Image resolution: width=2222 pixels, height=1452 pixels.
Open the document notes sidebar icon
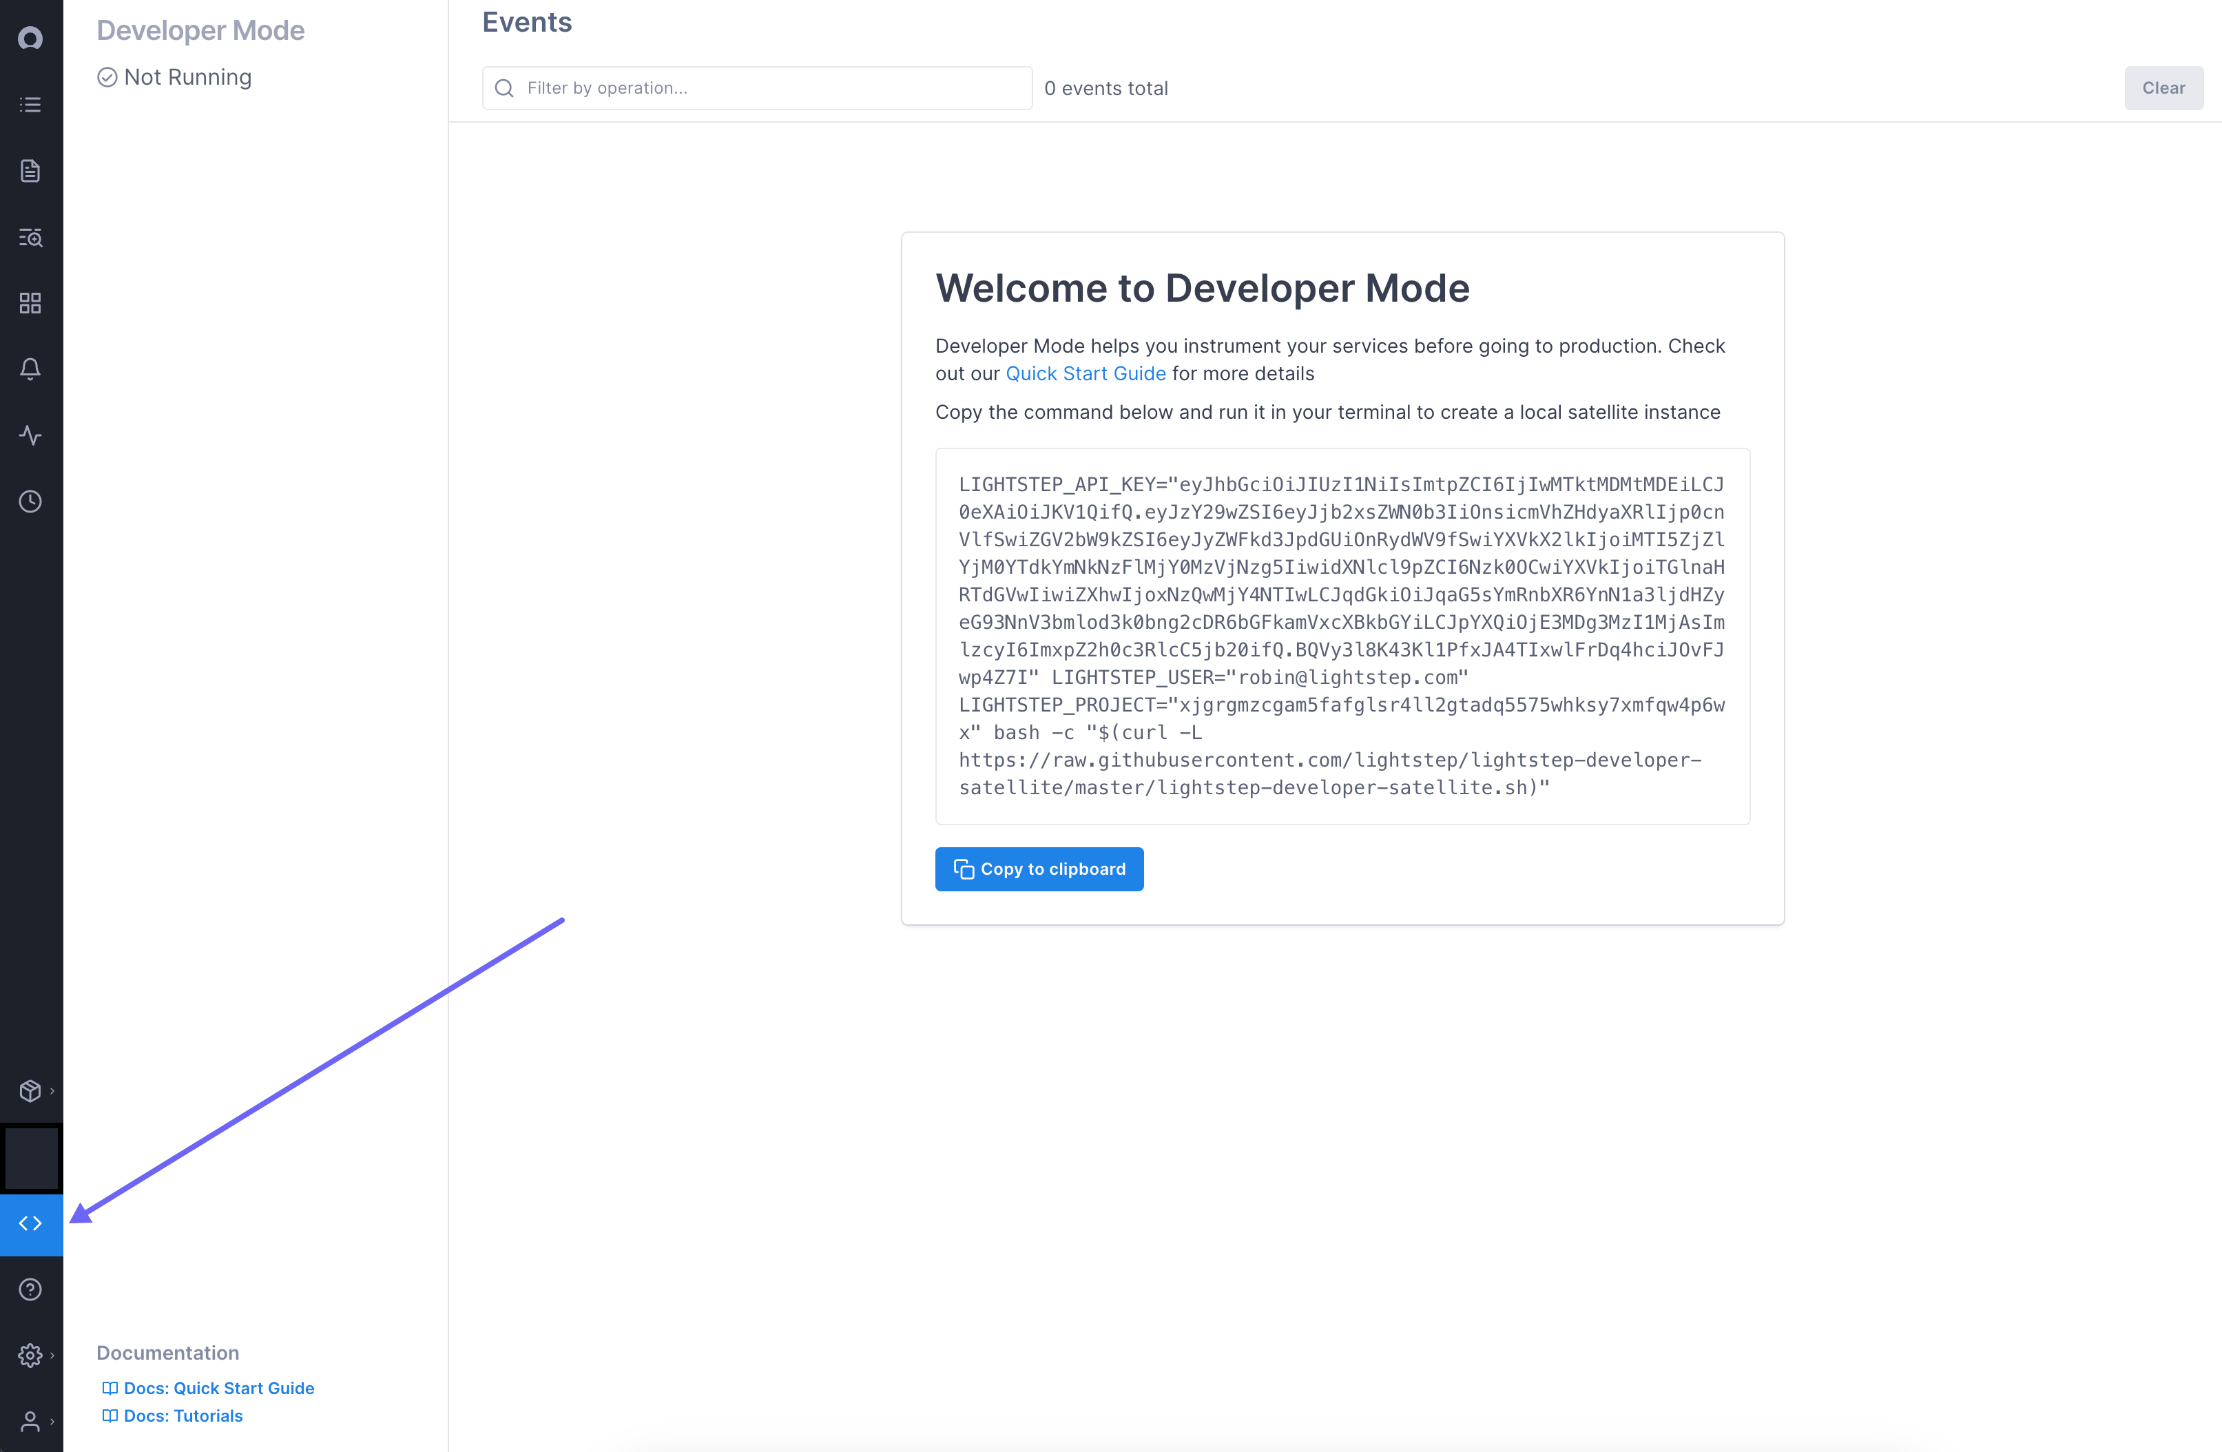tap(31, 171)
